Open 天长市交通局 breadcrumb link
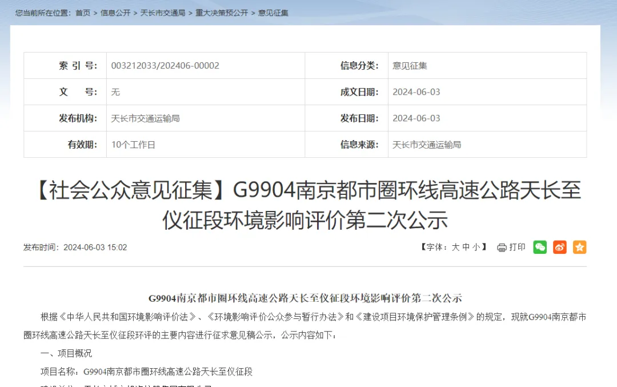Screen dimensions: 617x387 pyautogui.click(x=163, y=13)
